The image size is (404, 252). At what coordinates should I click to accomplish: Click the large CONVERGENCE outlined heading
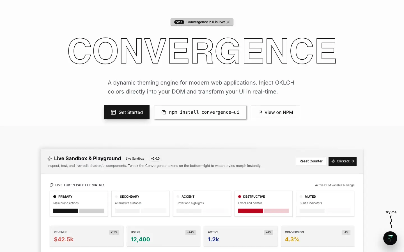202,51
